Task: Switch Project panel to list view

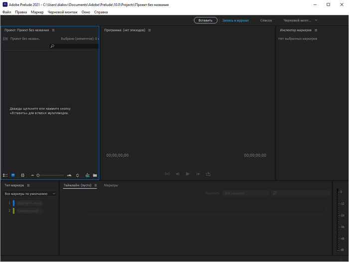Action: pos(5,175)
